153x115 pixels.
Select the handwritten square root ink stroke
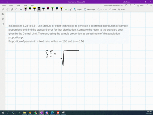click(69, 58)
